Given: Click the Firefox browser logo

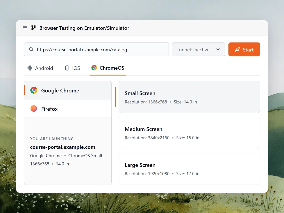Looking at the screenshot, I should click(34, 108).
